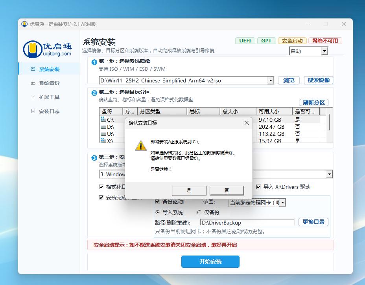The height and width of the screenshot is (285, 365).
Task: Close the 优启通 main window
Action: (344, 24)
